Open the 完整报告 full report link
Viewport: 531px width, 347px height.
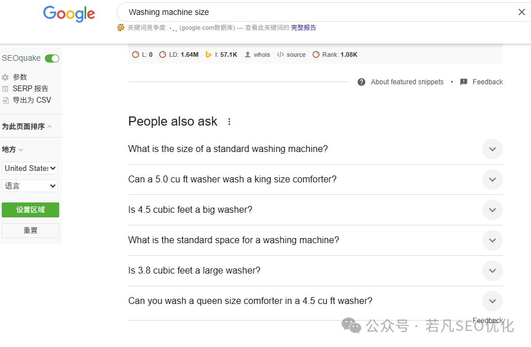pos(303,28)
